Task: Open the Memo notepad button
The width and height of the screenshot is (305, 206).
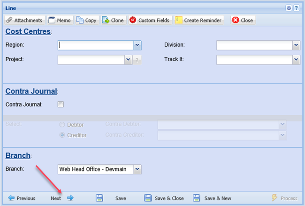Action: coord(60,21)
